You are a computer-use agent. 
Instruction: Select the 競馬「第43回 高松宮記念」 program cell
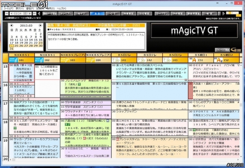tap(21, 73)
